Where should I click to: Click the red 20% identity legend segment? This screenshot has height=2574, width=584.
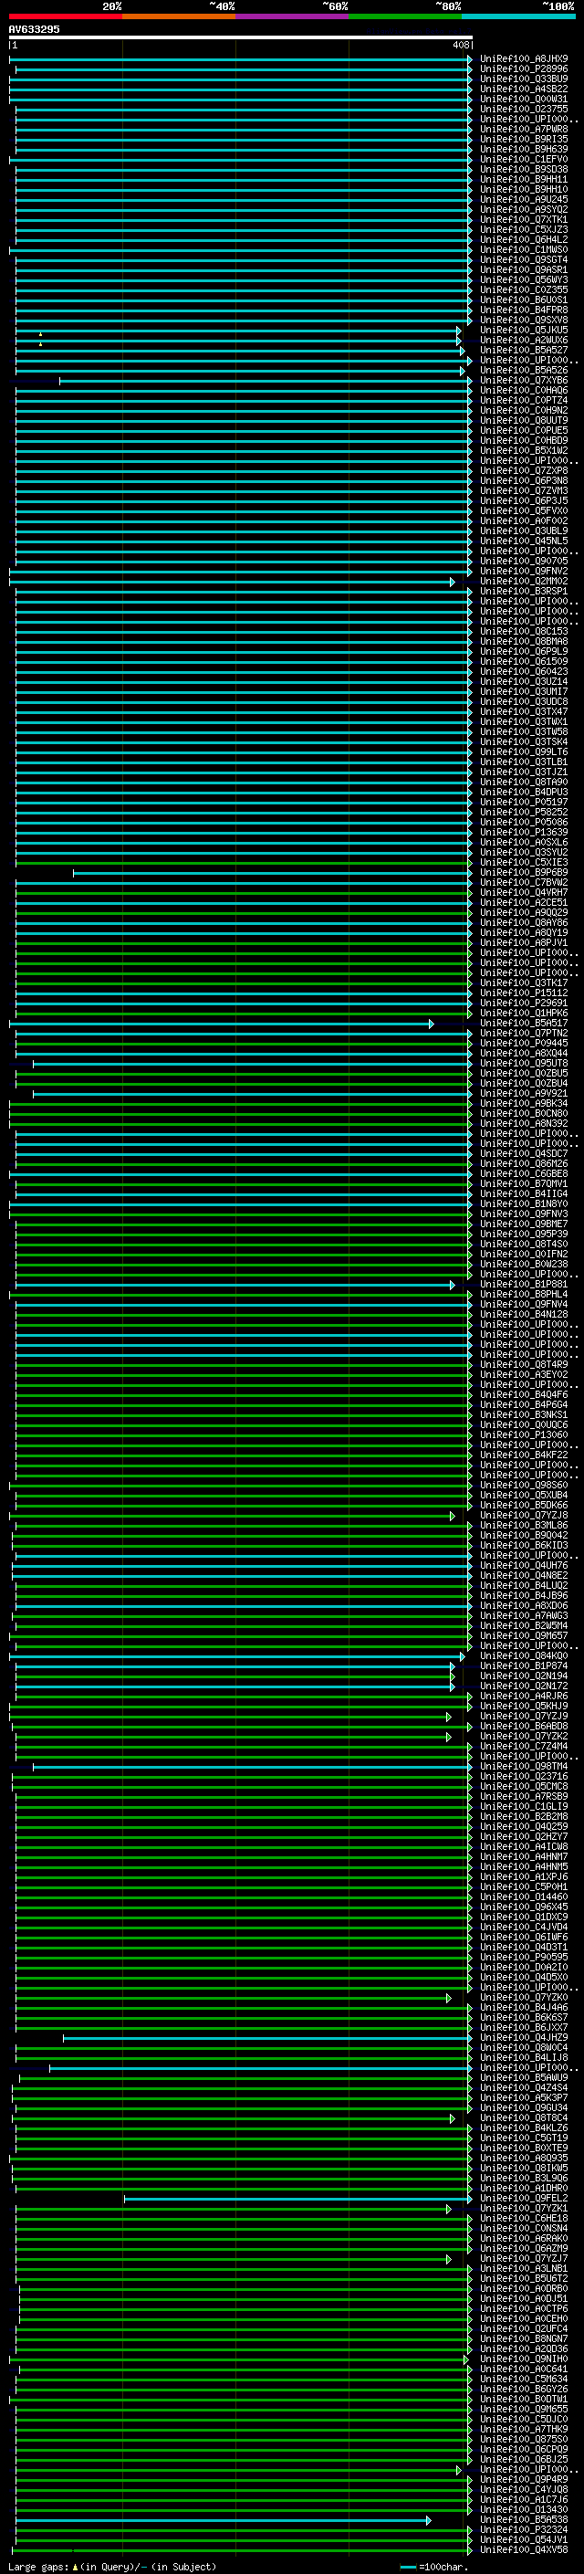pyautogui.click(x=65, y=17)
